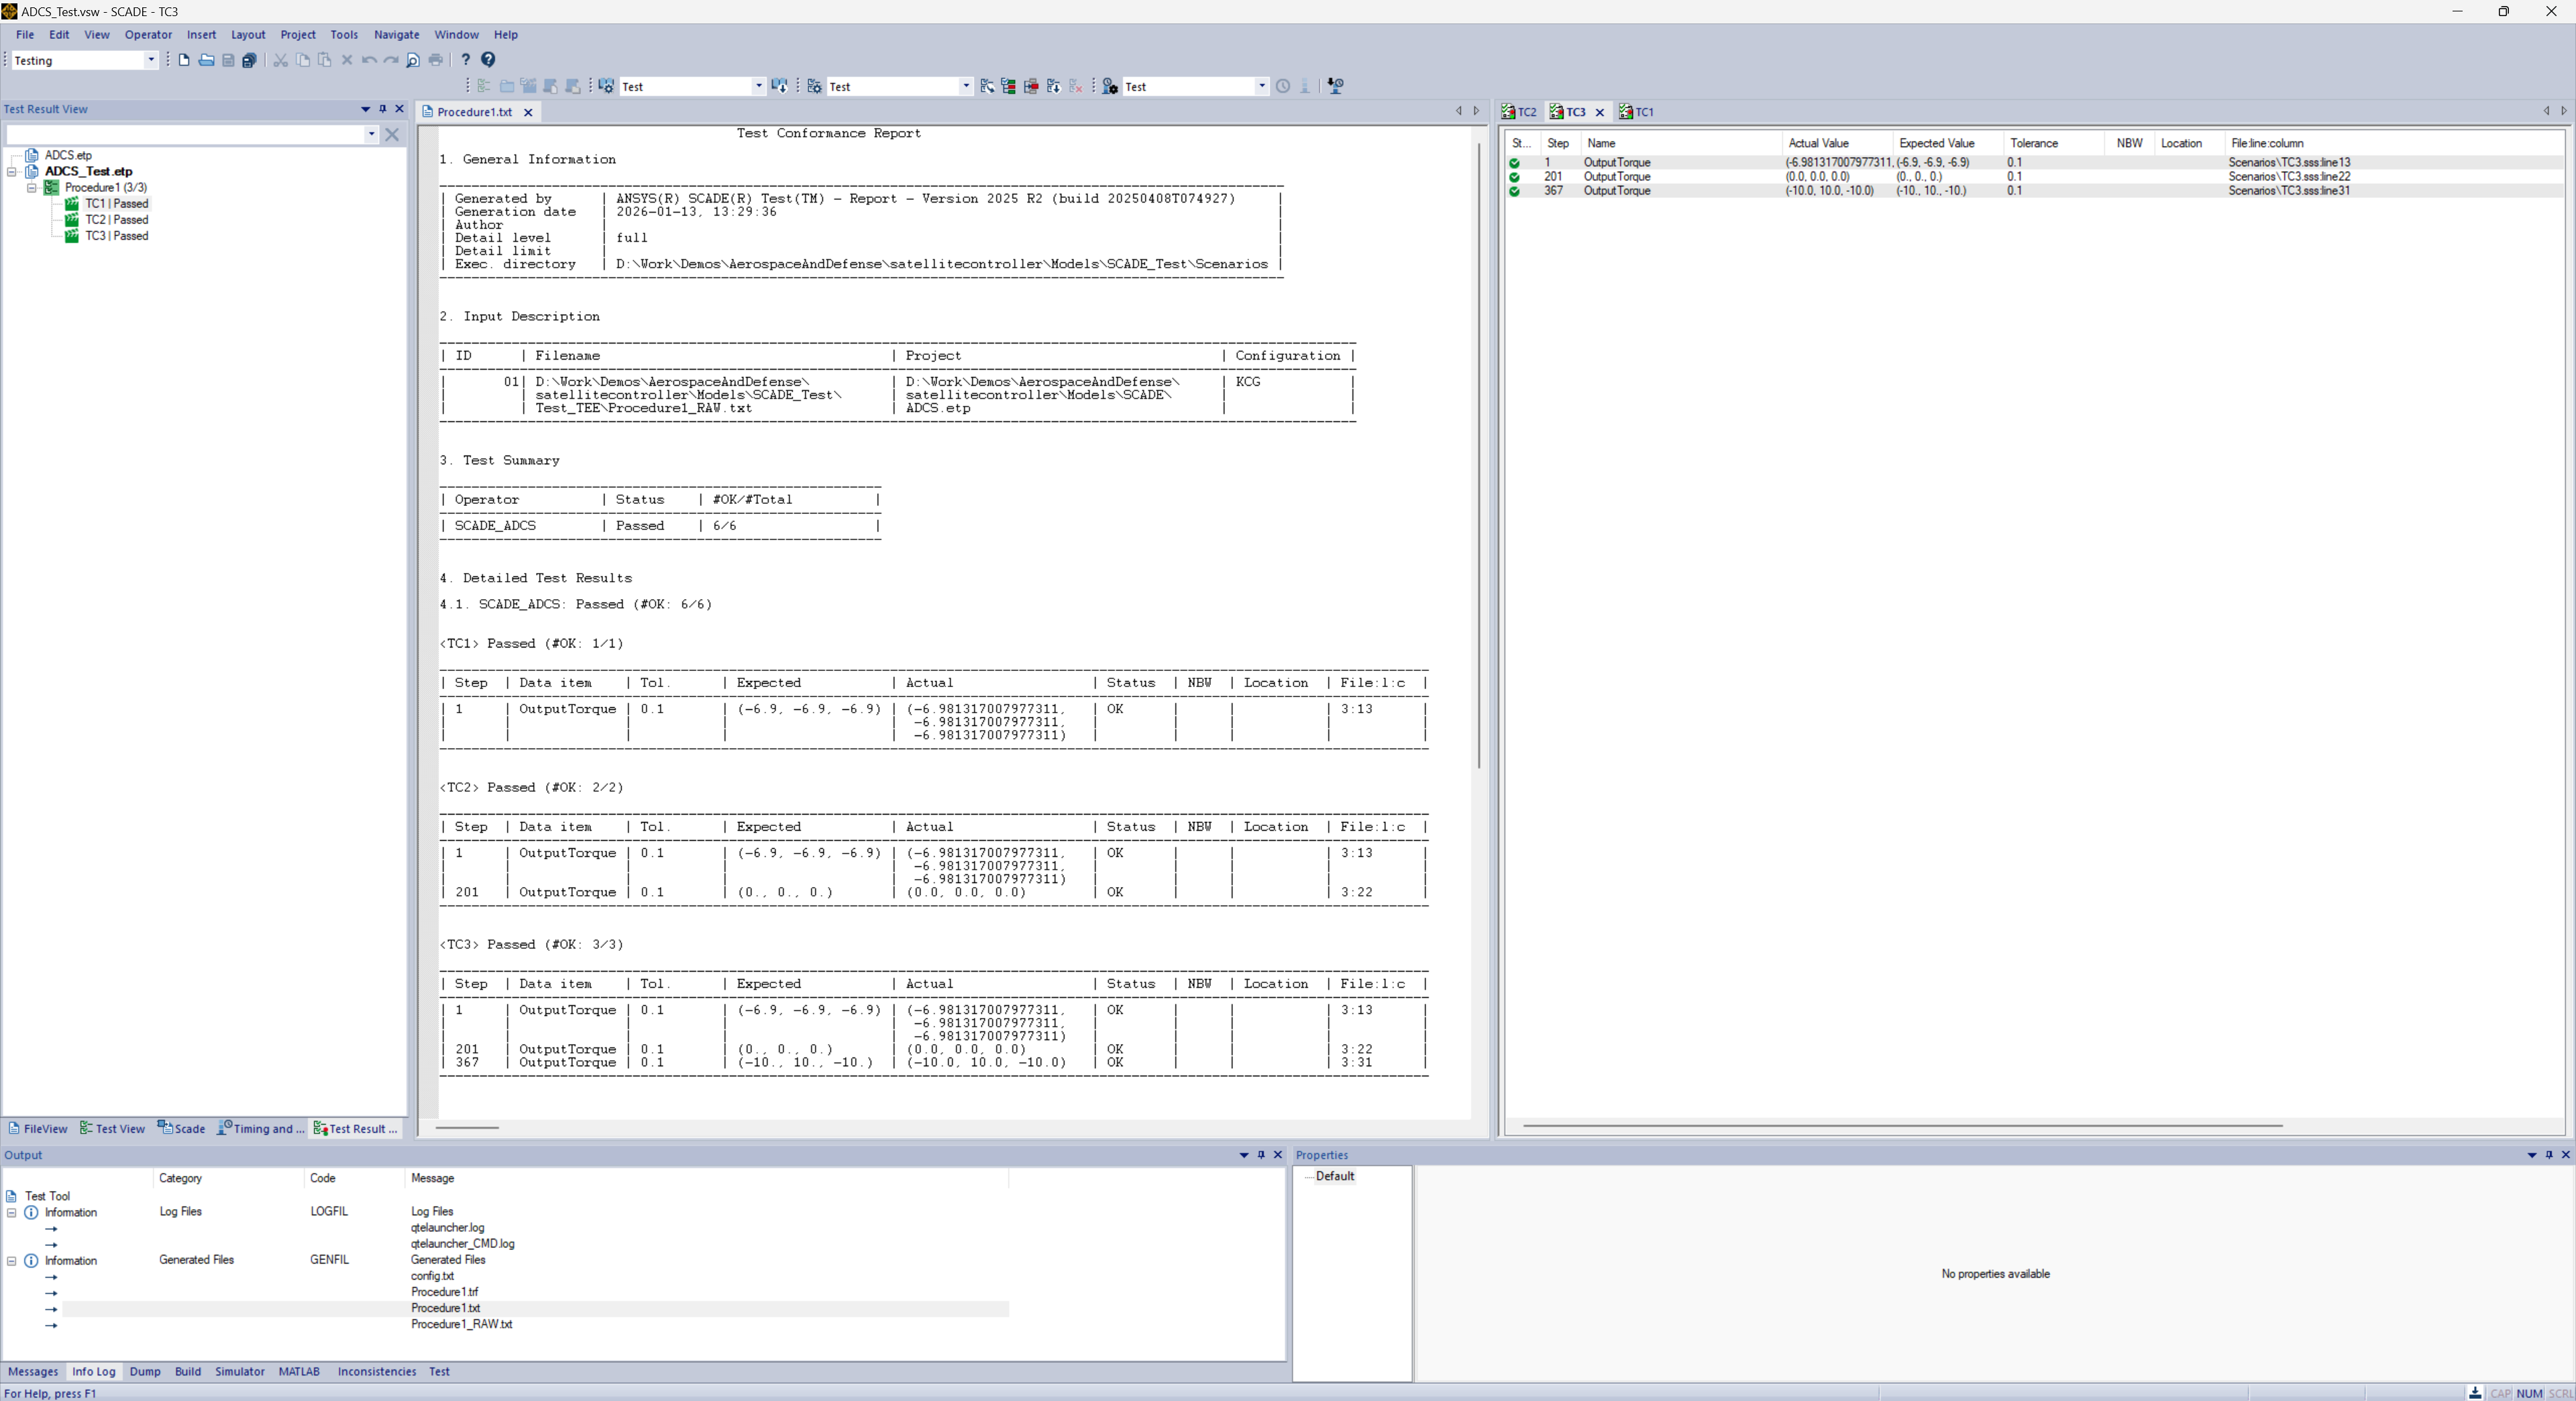Click the Print icon in toolbar

coord(436,60)
